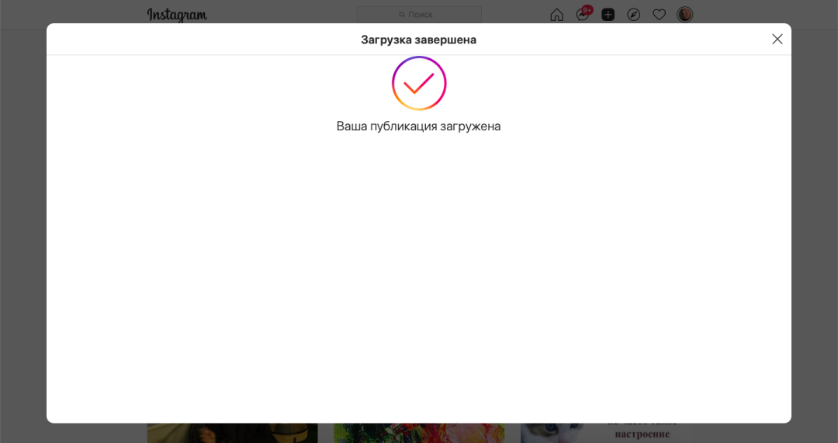
Task: Click the Instagram wordmark logo
Action: [177, 15]
